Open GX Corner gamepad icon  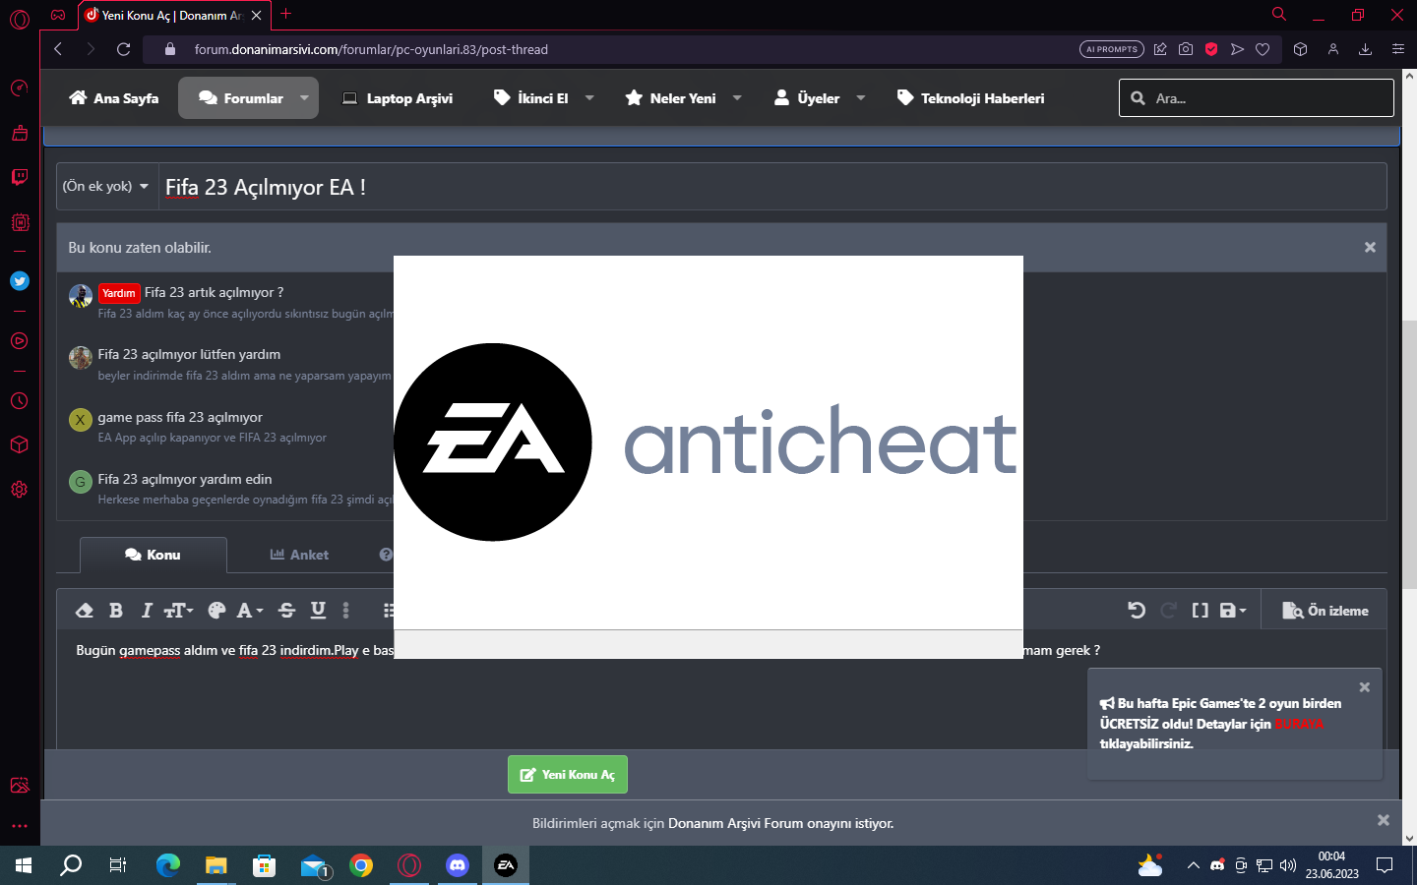click(x=59, y=15)
